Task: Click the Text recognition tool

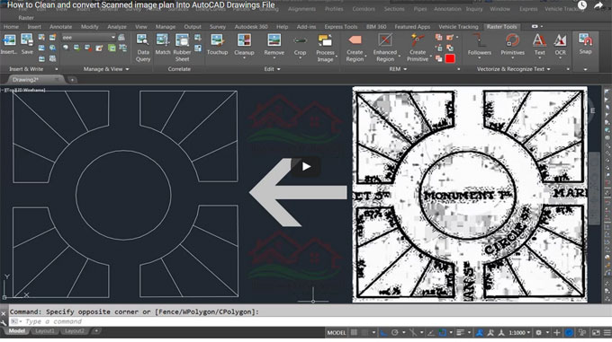Action: [539, 44]
